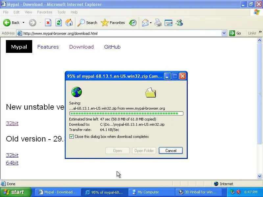
Task: Open the Help menu
Action: coord(74,12)
